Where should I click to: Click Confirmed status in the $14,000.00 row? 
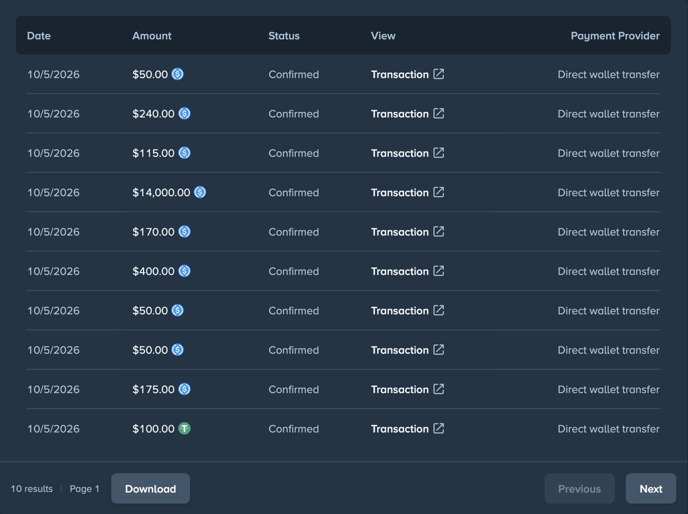(x=294, y=192)
